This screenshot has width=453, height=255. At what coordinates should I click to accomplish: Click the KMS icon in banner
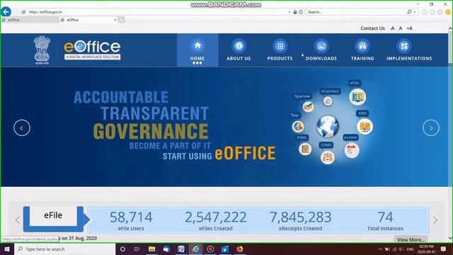pos(365,126)
